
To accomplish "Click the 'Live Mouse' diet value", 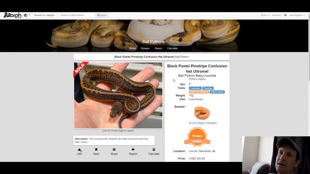I will [196, 99].
